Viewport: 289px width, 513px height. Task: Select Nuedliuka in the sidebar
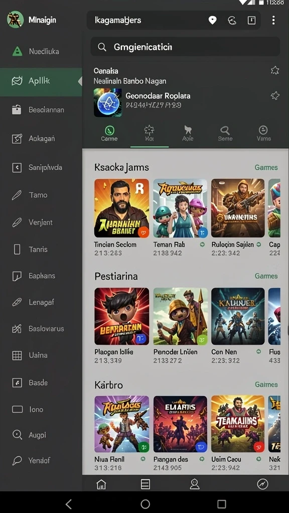(x=41, y=52)
